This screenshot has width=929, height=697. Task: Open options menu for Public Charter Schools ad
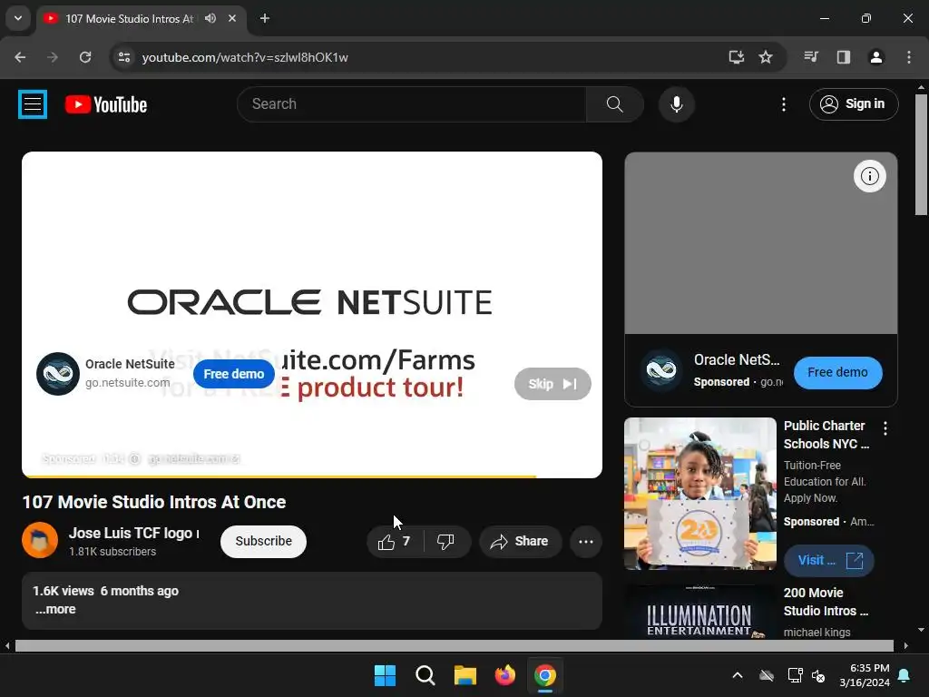click(x=885, y=428)
